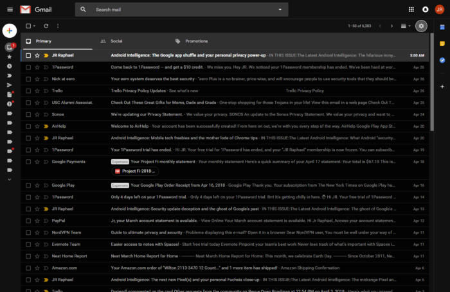Select the AirHelp email checkbox
The width and height of the screenshot is (450, 292).
[28, 126]
